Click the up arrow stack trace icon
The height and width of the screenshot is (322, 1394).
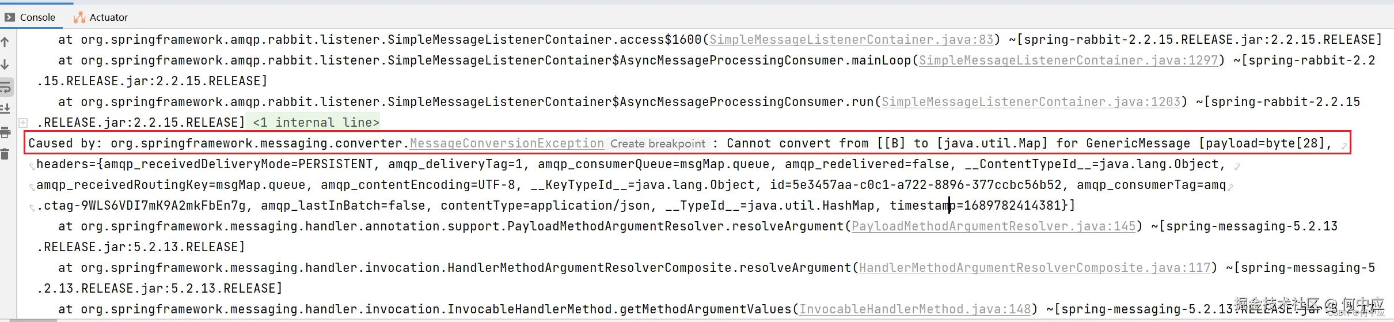[x=5, y=42]
